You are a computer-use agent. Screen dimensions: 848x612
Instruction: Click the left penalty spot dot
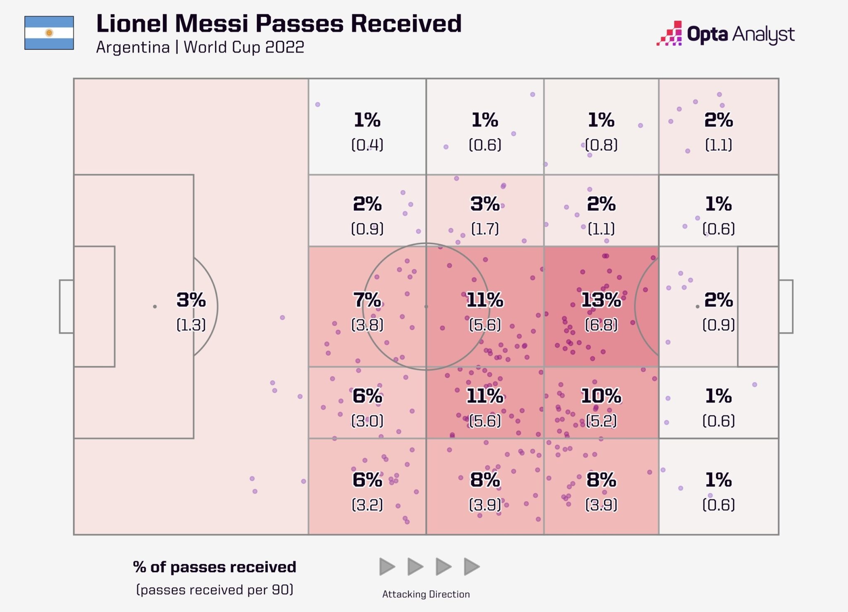coord(155,307)
